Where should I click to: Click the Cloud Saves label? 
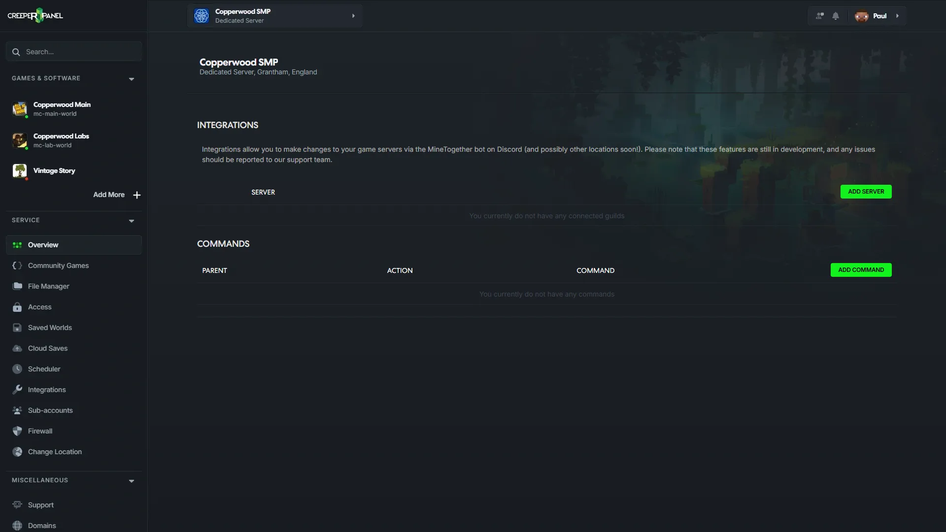point(48,348)
